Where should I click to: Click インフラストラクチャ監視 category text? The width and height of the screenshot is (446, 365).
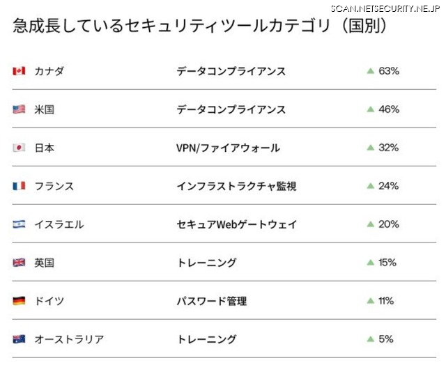[x=236, y=186]
